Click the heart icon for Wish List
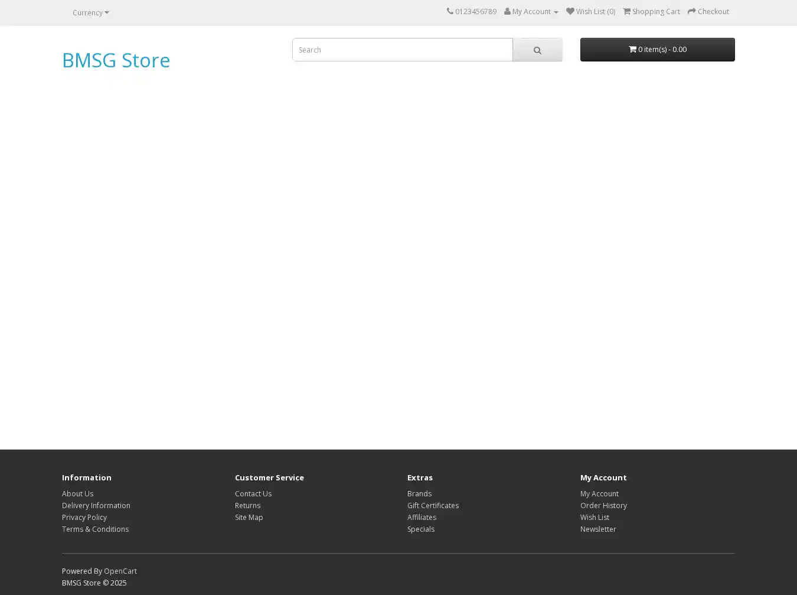Screen dimensions: 797x595 (x=570, y=11)
